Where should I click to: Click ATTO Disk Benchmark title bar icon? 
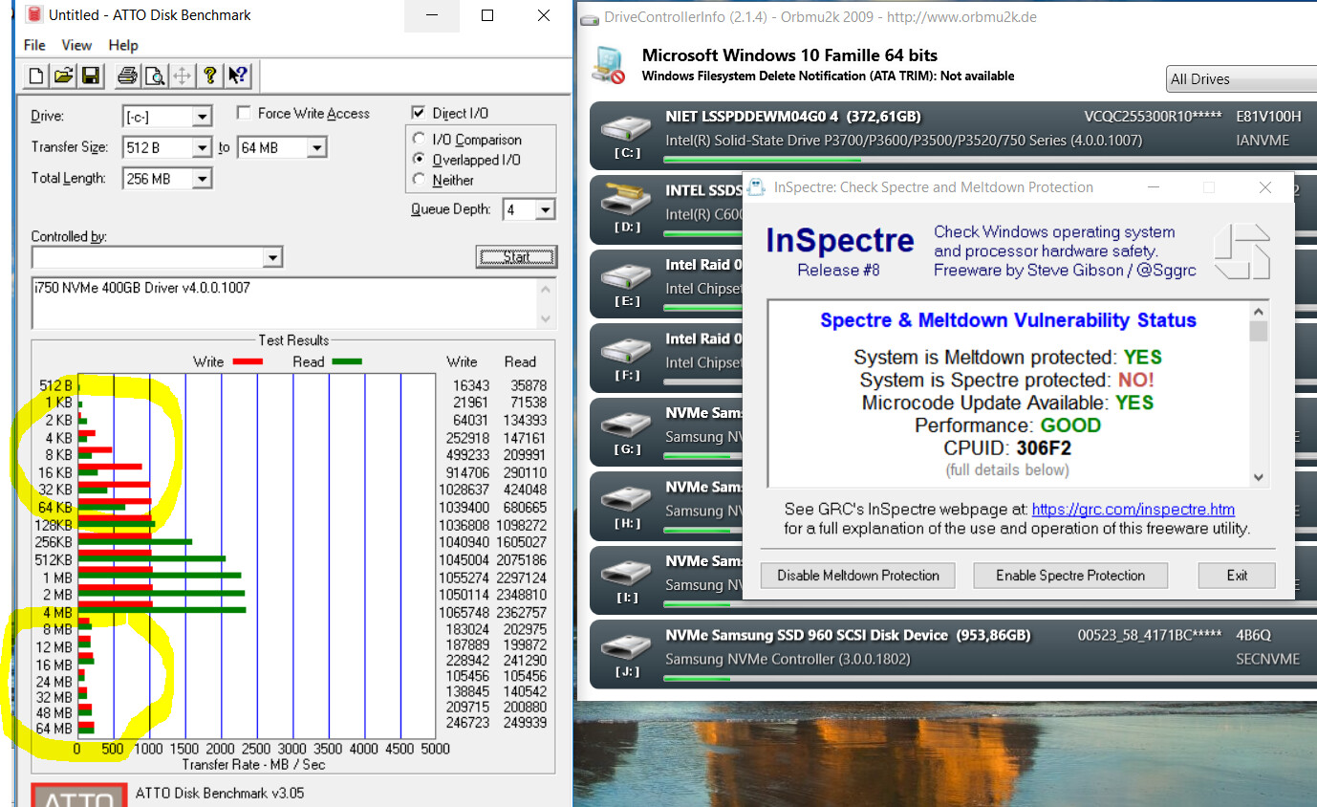pyautogui.click(x=34, y=15)
